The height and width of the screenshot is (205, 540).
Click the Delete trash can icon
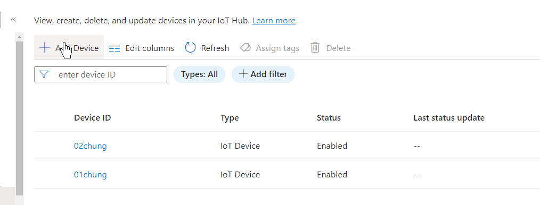tap(315, 48)
